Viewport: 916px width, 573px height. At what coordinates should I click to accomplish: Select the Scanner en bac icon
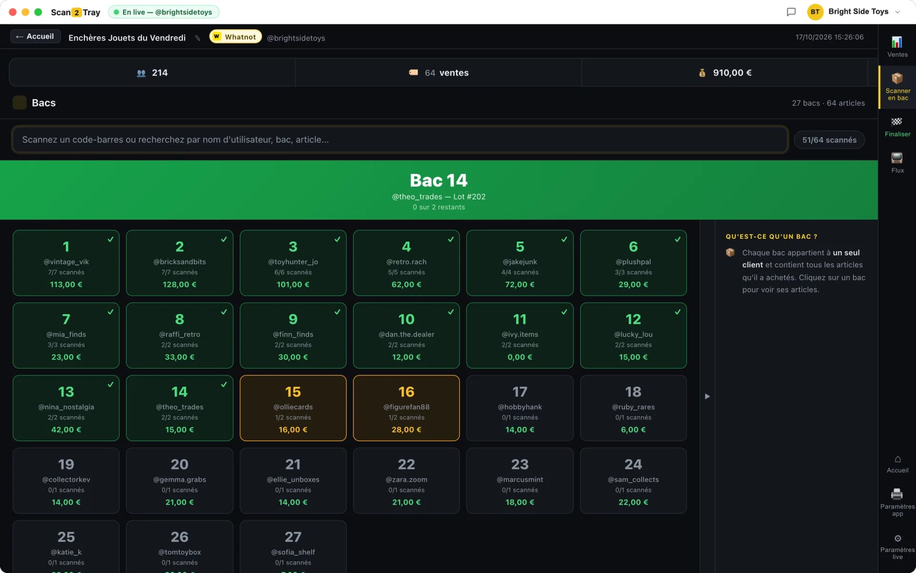897,78
